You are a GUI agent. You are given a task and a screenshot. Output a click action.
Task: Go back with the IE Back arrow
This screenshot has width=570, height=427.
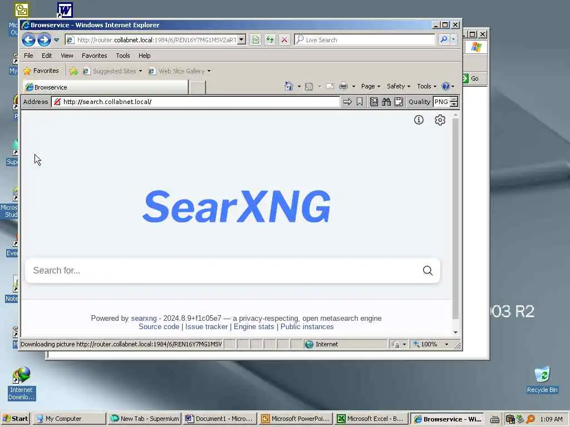tap(29, 40)
